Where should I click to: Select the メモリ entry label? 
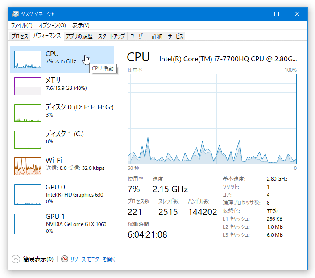[53, 80]
